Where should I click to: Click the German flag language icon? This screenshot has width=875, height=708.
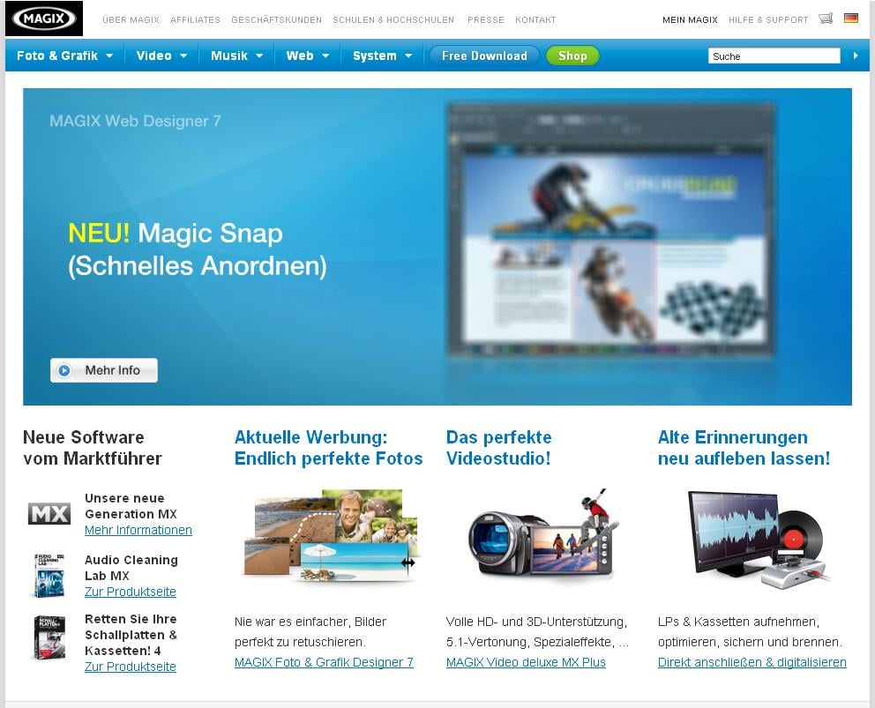[x=851, y=19]
